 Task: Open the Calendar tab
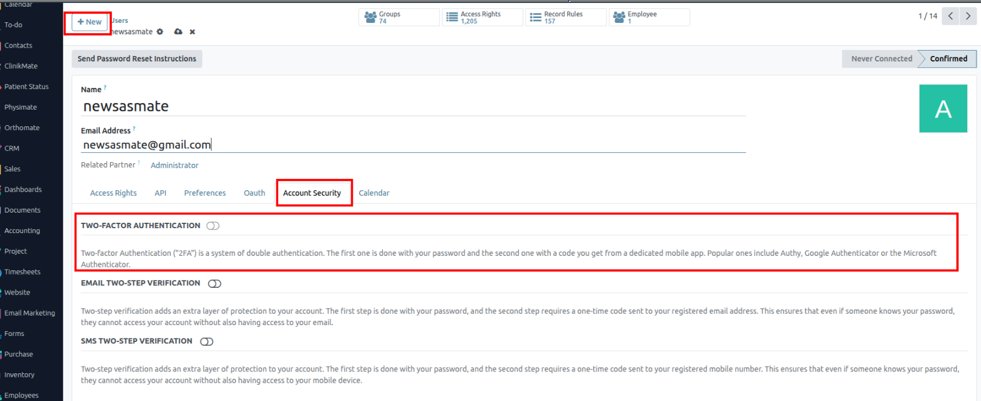click(374, 193)
